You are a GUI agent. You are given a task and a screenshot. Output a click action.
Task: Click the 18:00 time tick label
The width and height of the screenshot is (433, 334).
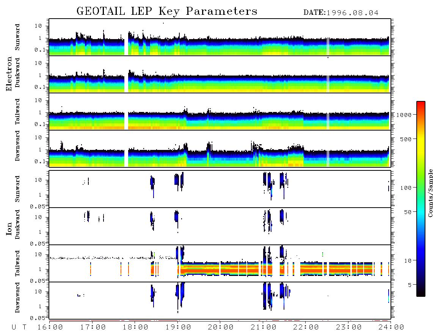(x=136, y=327)
